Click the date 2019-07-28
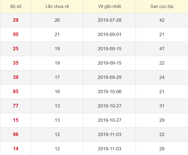This screenshot has height=155, width=188. pyautogui.click(x=109, y=20)
